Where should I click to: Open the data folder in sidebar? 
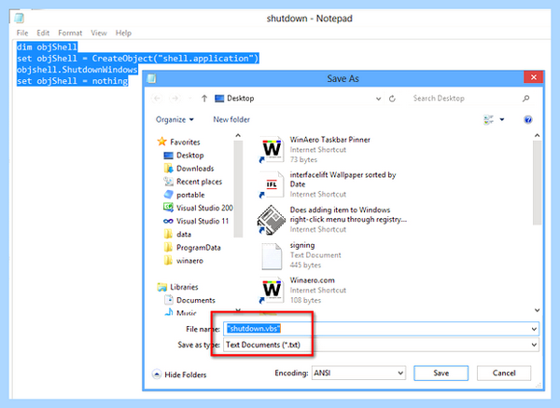point(177,234)
